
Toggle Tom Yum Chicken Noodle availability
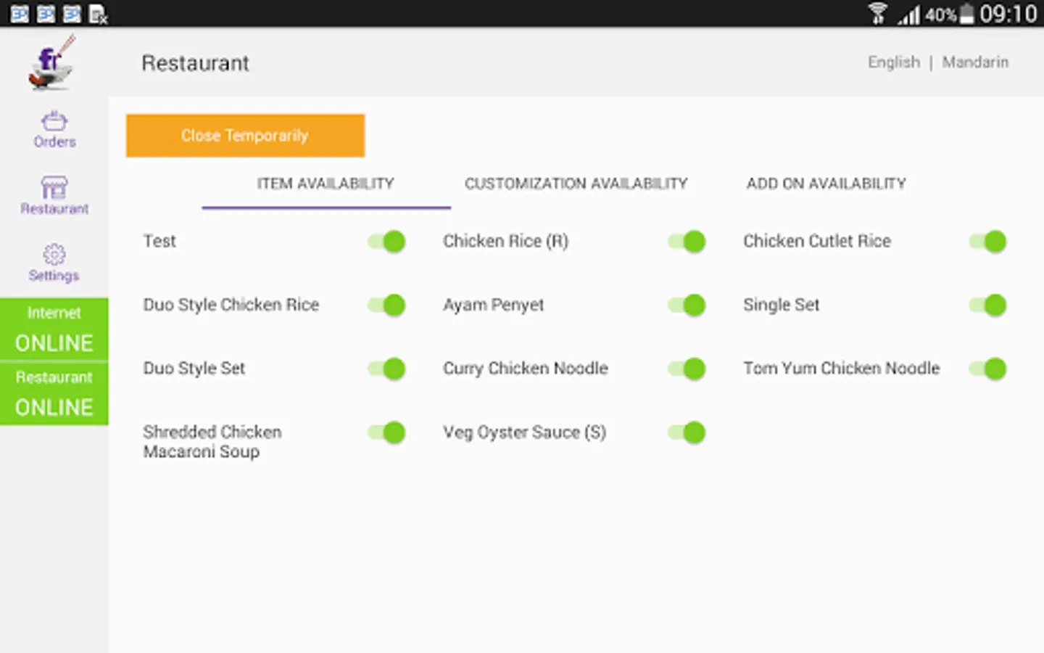click(987, 369)
